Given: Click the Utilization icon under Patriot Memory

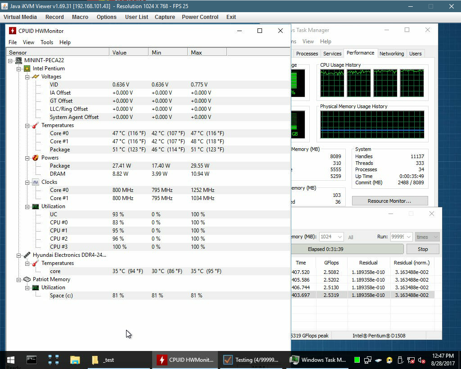Looking at the screenshot, I should [35, 287].
